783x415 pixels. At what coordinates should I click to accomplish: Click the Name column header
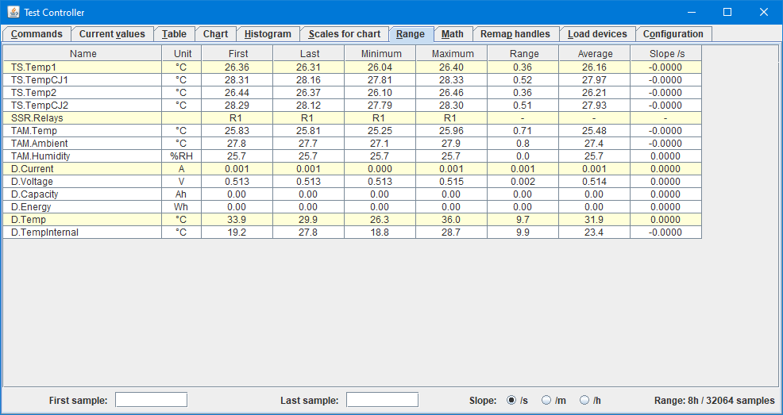pos(83,53)
